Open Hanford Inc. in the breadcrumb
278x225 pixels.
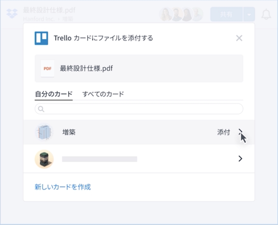pos(38,19)
